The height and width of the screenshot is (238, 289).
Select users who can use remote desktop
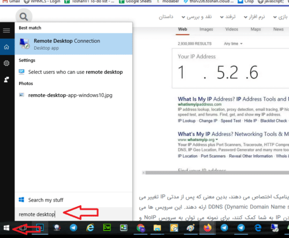[x=73, y=72]
